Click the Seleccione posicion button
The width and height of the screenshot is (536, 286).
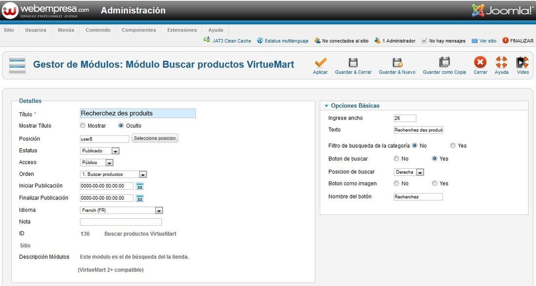click(x=155, y=138)
